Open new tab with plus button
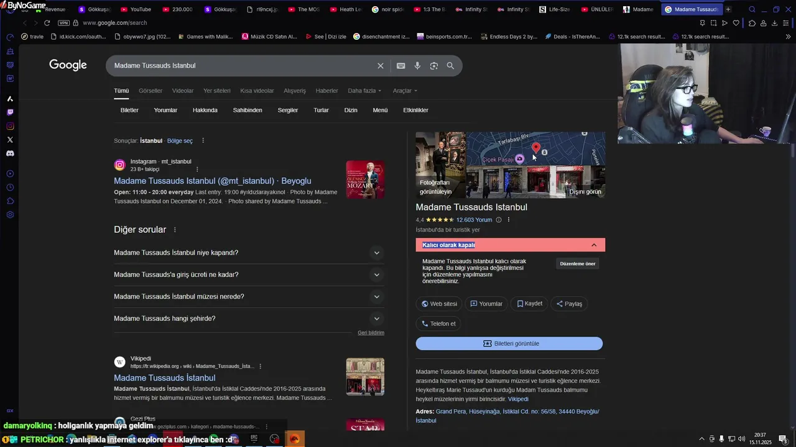This screenshot has width=796, height=447. pyautogui.click(x=728, y=9)
